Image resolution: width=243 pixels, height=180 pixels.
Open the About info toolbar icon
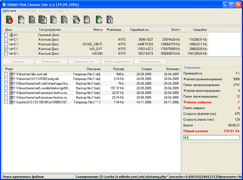coord(109,19)
